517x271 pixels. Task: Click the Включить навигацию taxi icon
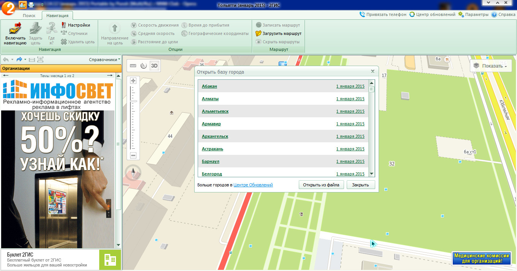coord(15,28)
